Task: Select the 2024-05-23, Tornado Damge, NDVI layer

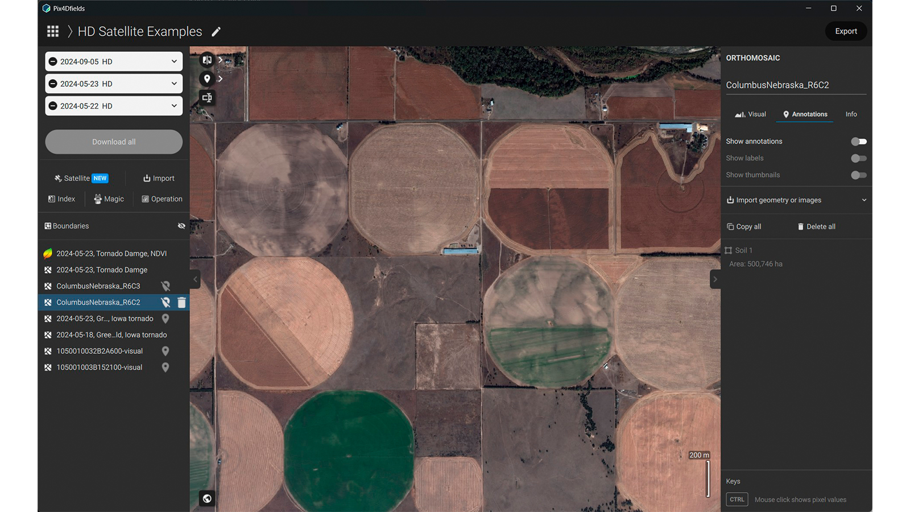Action: 114,253
